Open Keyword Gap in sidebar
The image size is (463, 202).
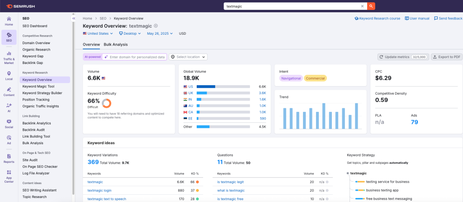point(33,56)
